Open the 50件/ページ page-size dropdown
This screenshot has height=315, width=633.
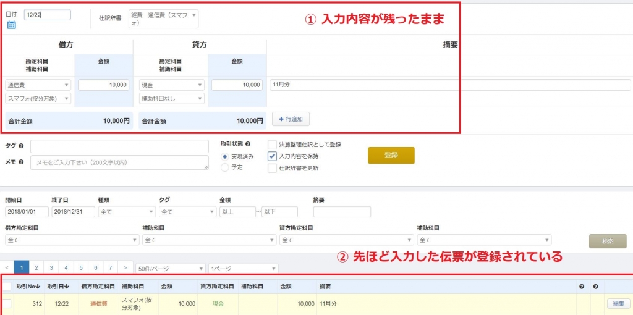pyautogui.click(x=171, y=269)
